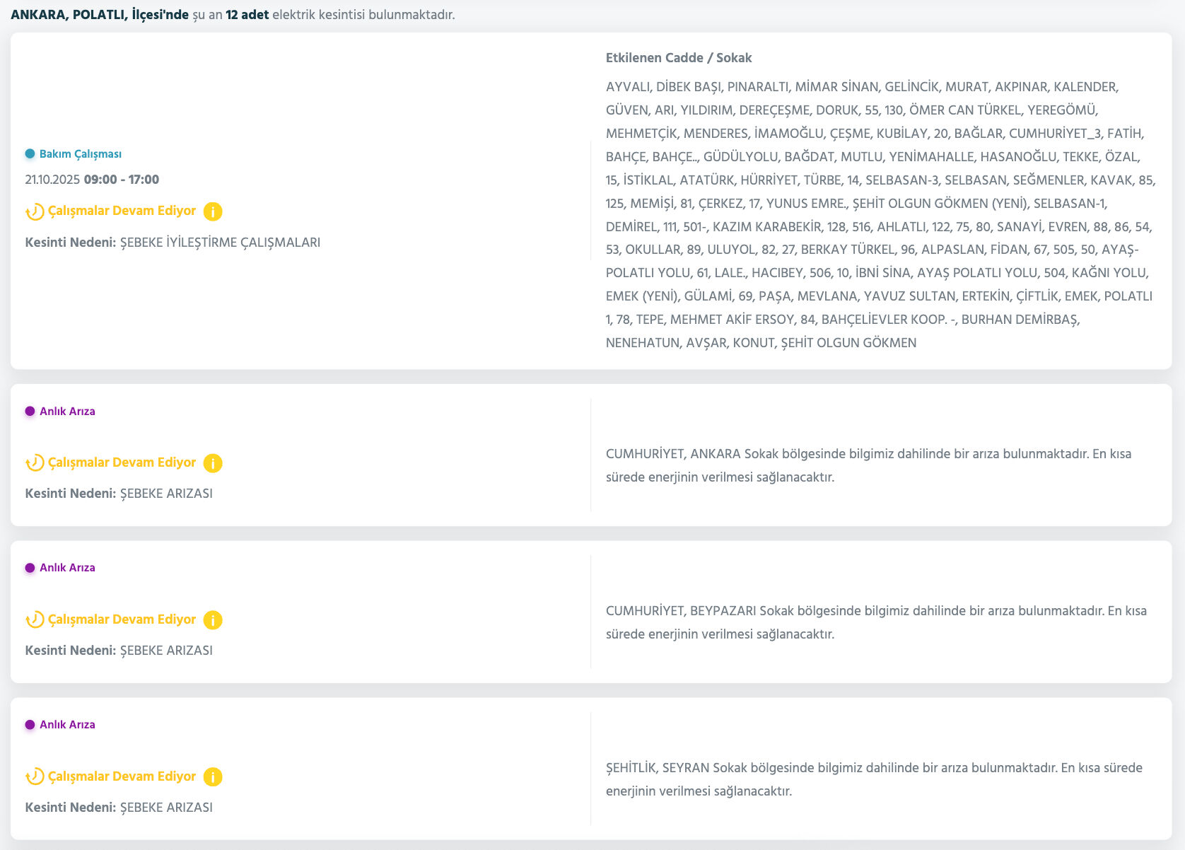The height and width of the screenshot is (850, 1185).
Task: Click info icon in the CUMHURİYET, ANKARA outage card
Action: point(213,463)
